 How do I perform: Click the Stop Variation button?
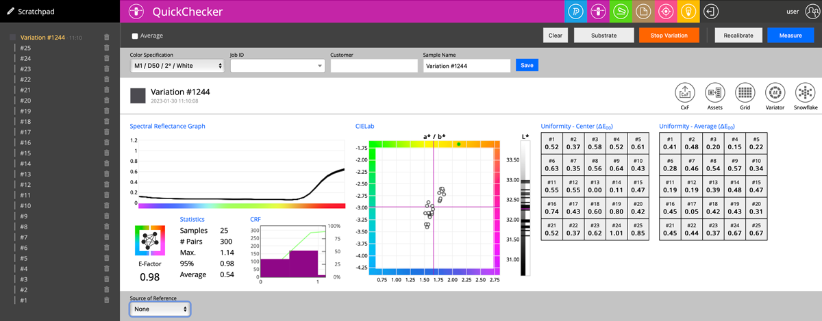coord(669,36)
